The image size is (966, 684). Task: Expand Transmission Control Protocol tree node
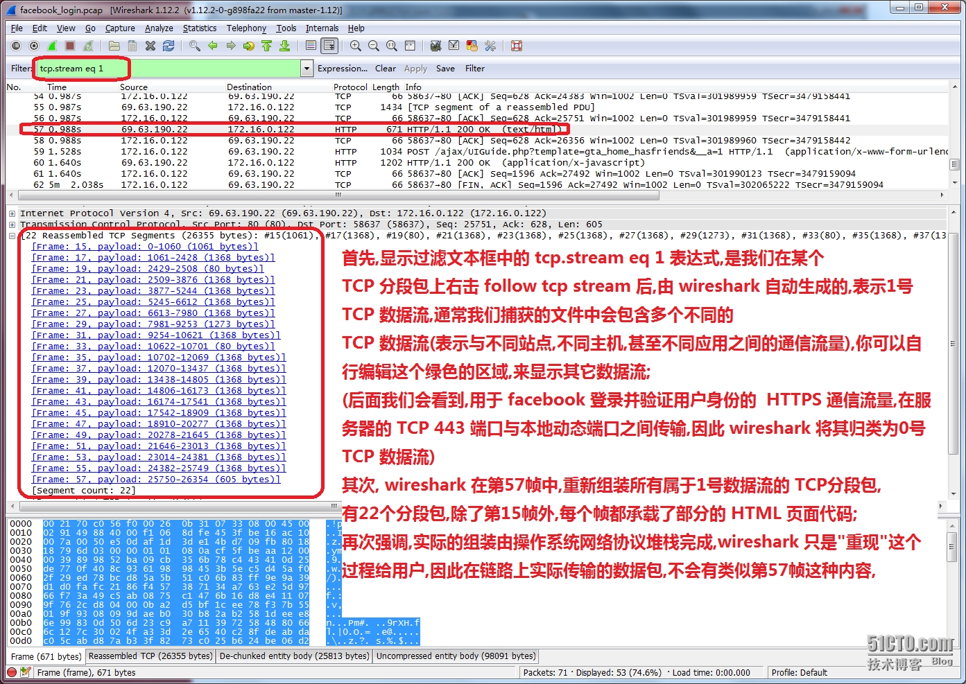coord(12,225)
